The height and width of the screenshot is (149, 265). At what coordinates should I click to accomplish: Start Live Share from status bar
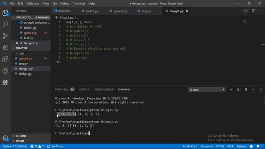point(55,146)
